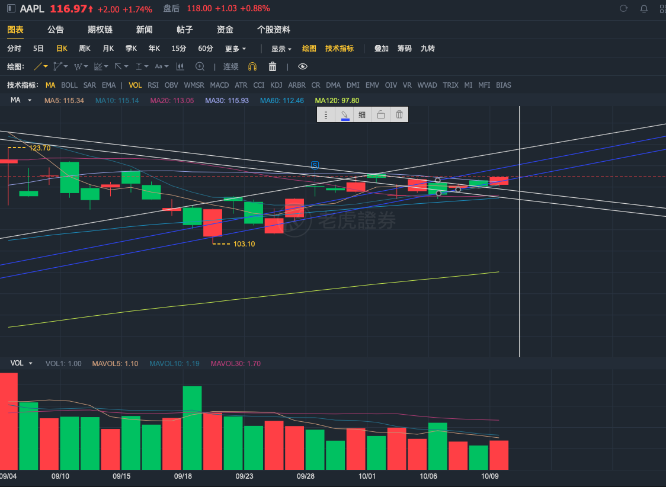Viewport: 666px width, 487px height.
Task: Enable the RSI indicator
Action: point(153,85)
